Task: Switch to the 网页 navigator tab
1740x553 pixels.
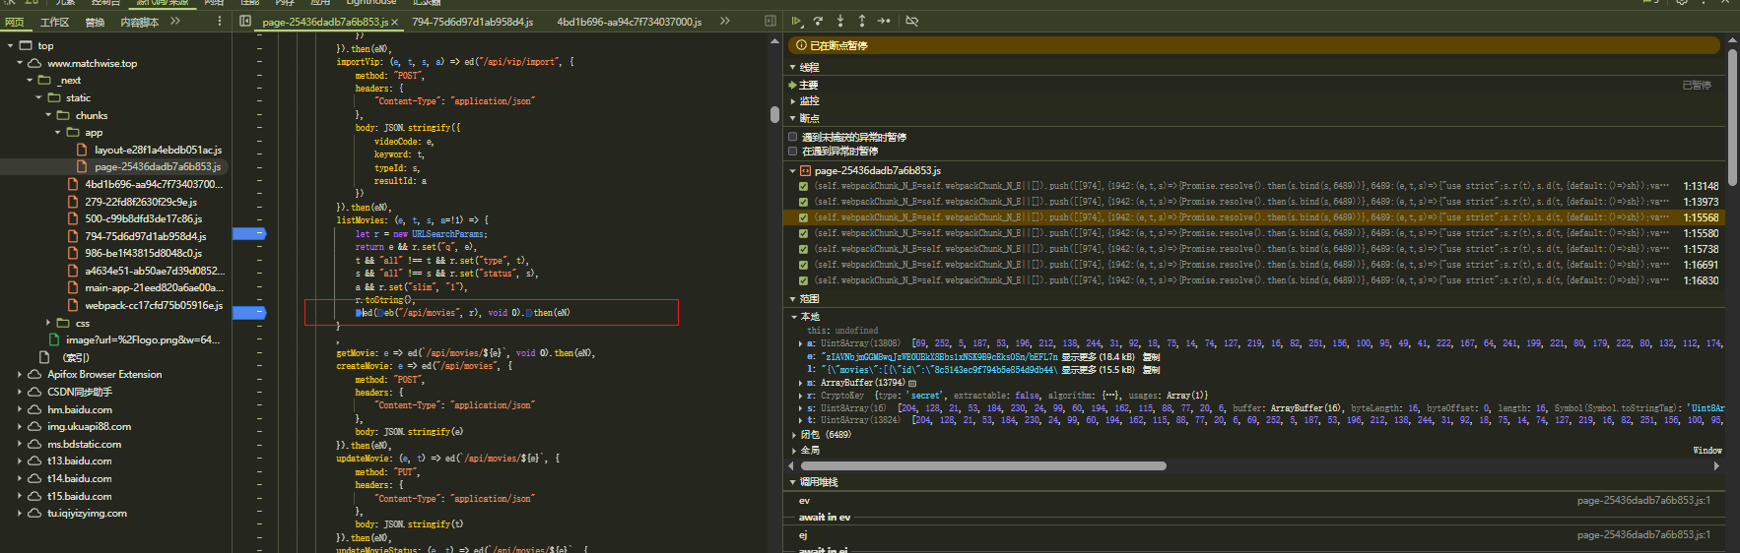Action: pyautogui.click(x=14, y=22)
